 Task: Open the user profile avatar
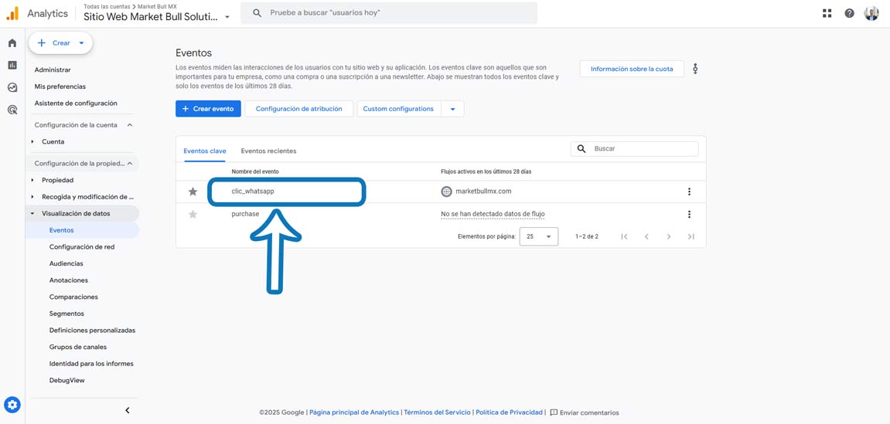871,13
